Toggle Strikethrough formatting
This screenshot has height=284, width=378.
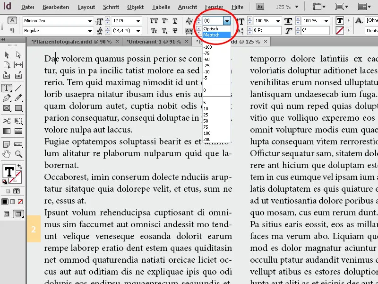[x=175, y=31]
